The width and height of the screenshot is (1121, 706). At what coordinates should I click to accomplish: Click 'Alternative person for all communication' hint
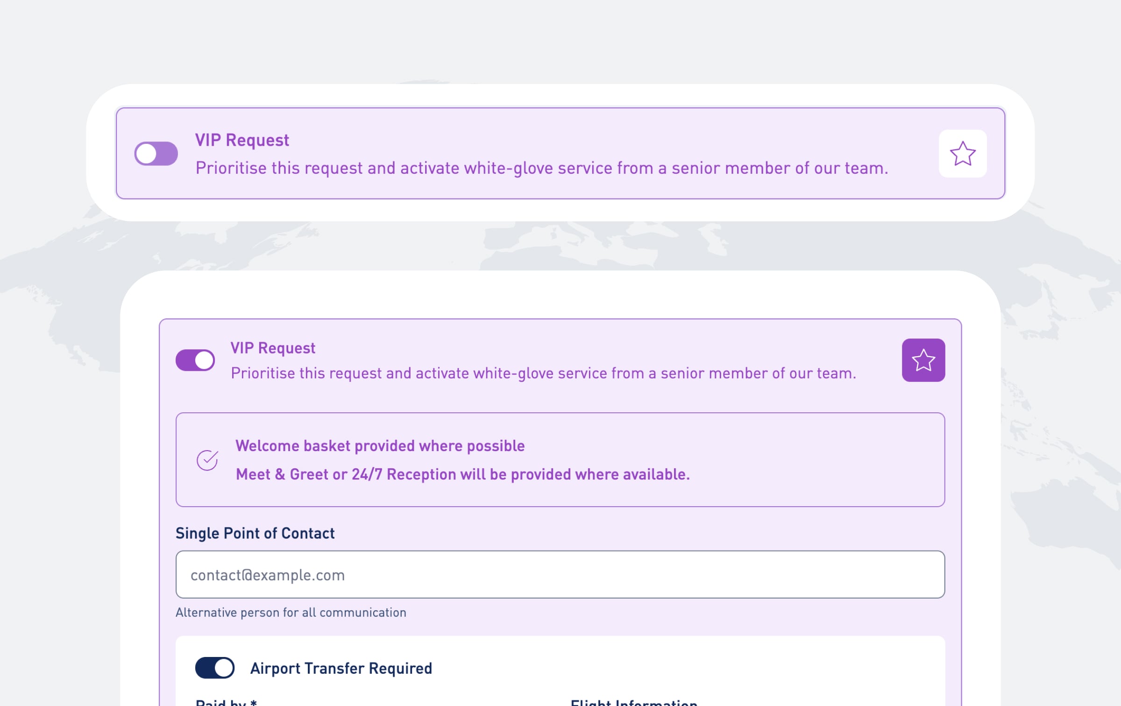(x=291, y=612)
